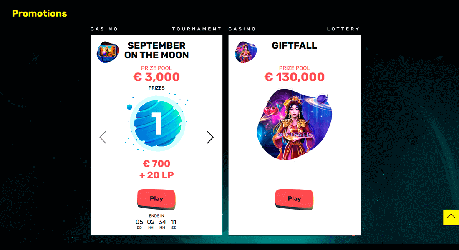
Task: Click the € 130,000 prize pool amount
Action: coord(294,77)
